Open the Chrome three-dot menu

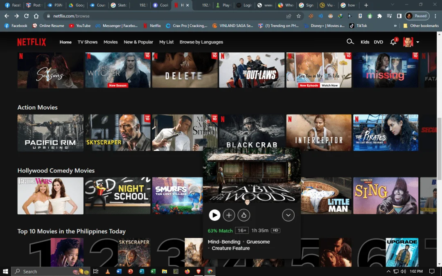(x=435, y=16)
